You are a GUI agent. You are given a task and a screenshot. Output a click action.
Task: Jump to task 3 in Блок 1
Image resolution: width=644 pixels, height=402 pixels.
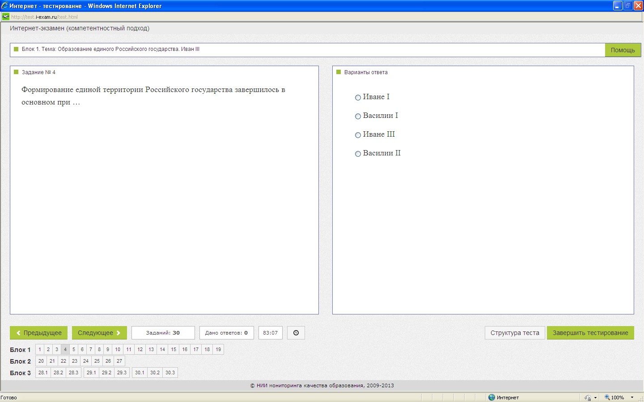tap(57, 349)
